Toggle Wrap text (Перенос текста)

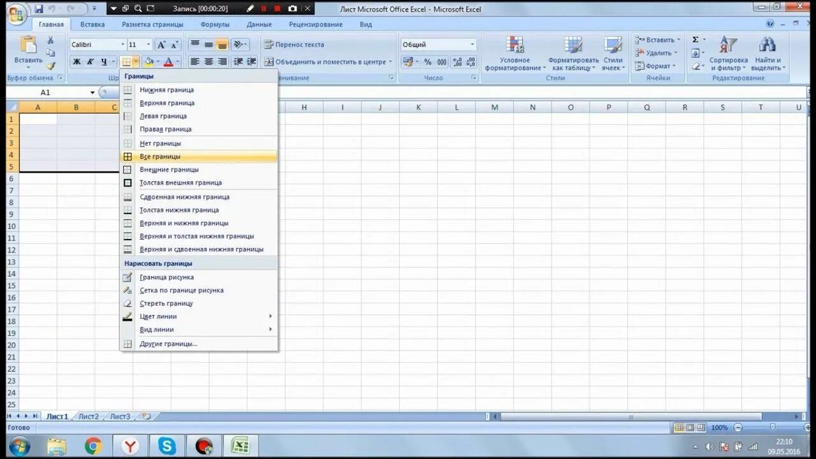pos(295,45)
